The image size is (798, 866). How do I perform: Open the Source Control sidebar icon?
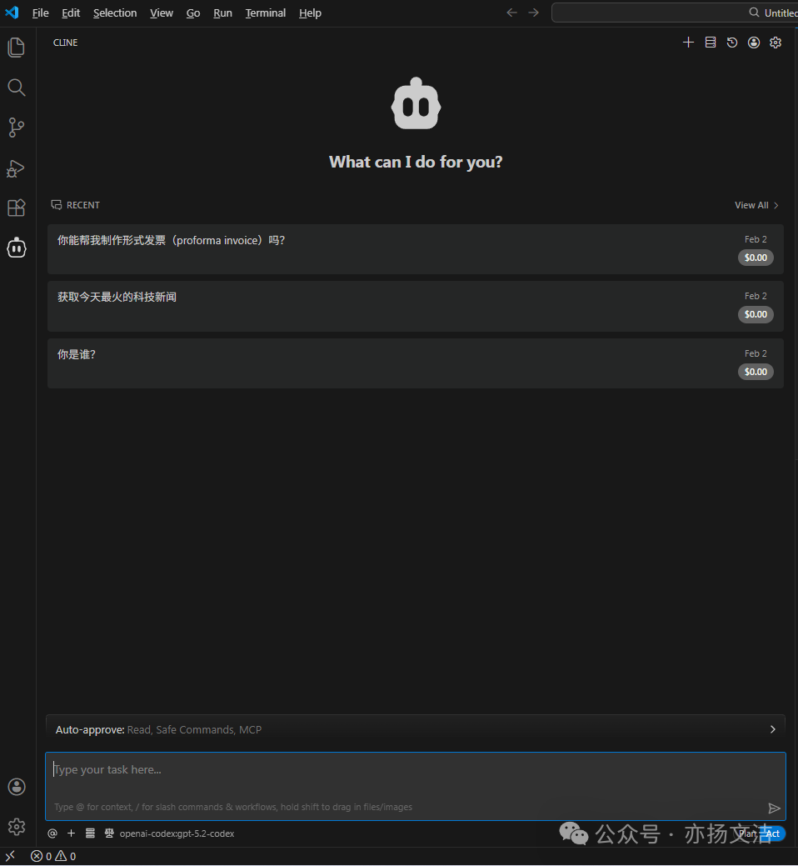16,128
